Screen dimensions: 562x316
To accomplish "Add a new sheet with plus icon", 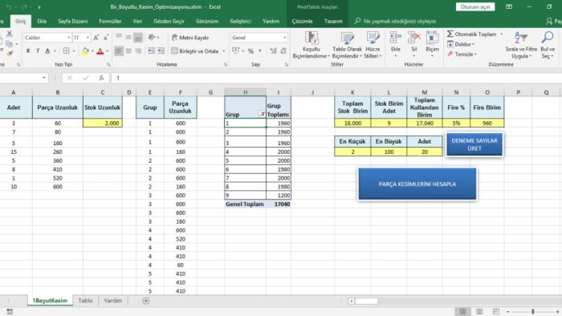I will [x=145, y=301].
